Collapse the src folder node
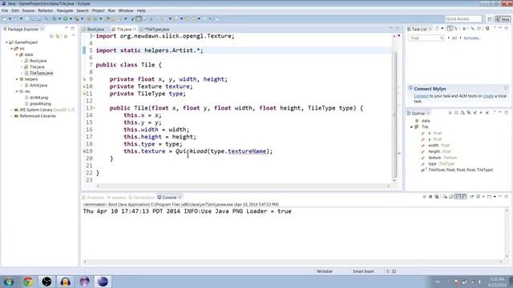The height and width of the screenshot is (288, 513). (11, 48)
